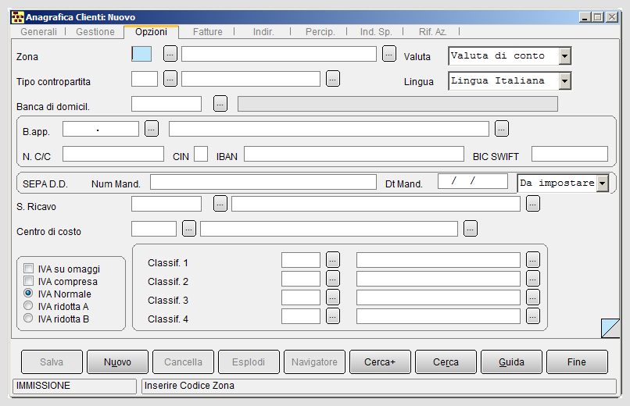
Task: Switch to the Percip. tab
Action: coord(320,32)
